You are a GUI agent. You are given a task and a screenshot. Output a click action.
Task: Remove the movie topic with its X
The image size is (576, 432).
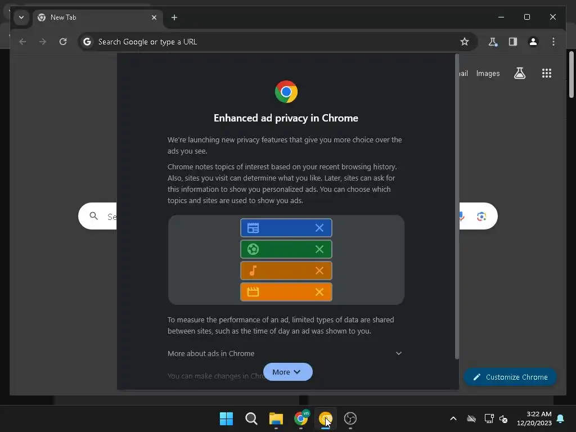tap(319, 292)
